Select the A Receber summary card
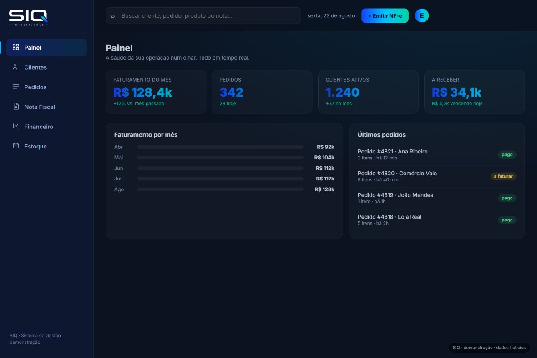 [474, 92]
